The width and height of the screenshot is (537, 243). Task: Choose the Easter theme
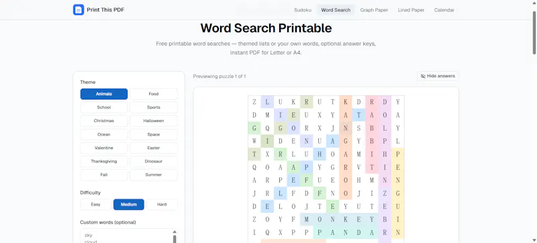(x=154, y=148)
